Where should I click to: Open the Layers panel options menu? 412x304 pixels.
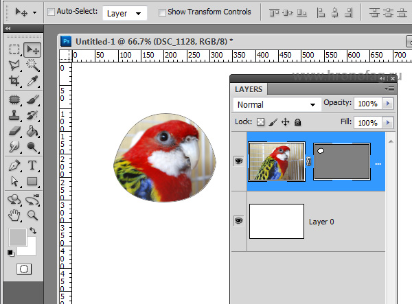(389, 89)
